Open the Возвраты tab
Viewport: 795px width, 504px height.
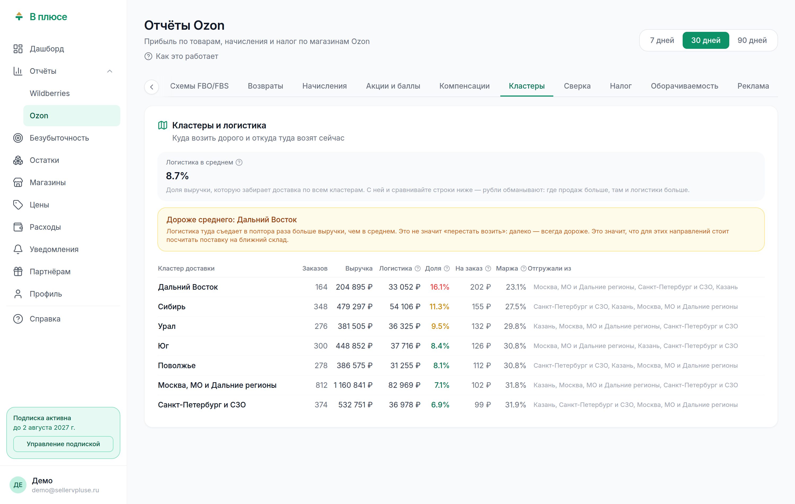pos(266,86)
